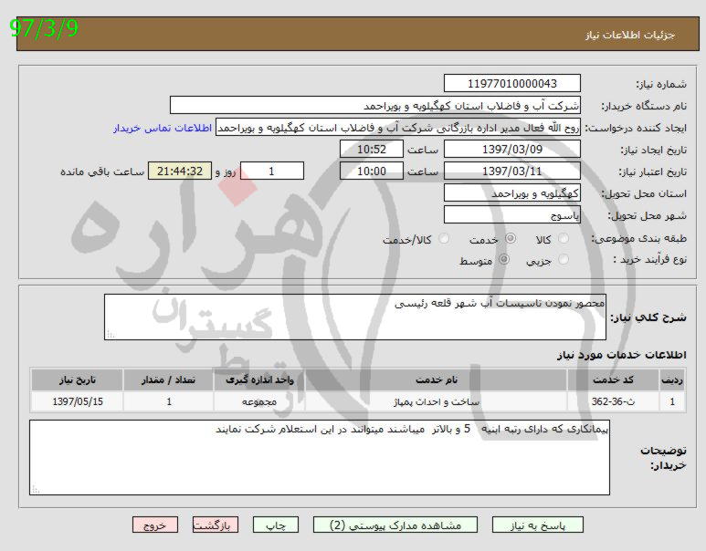Click the پاسخ به نیاز button
This screenshot has height=551, width=706.
[538, 525]
